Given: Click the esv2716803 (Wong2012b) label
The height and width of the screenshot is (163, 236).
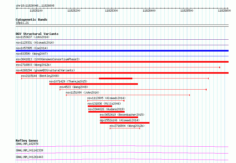Looking at the screenshot, I should pos(33,65).
